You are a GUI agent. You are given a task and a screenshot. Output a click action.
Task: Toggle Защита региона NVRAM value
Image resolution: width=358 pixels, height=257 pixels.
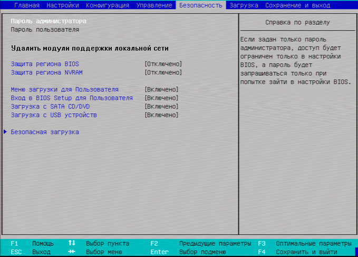tap(163, 72)
